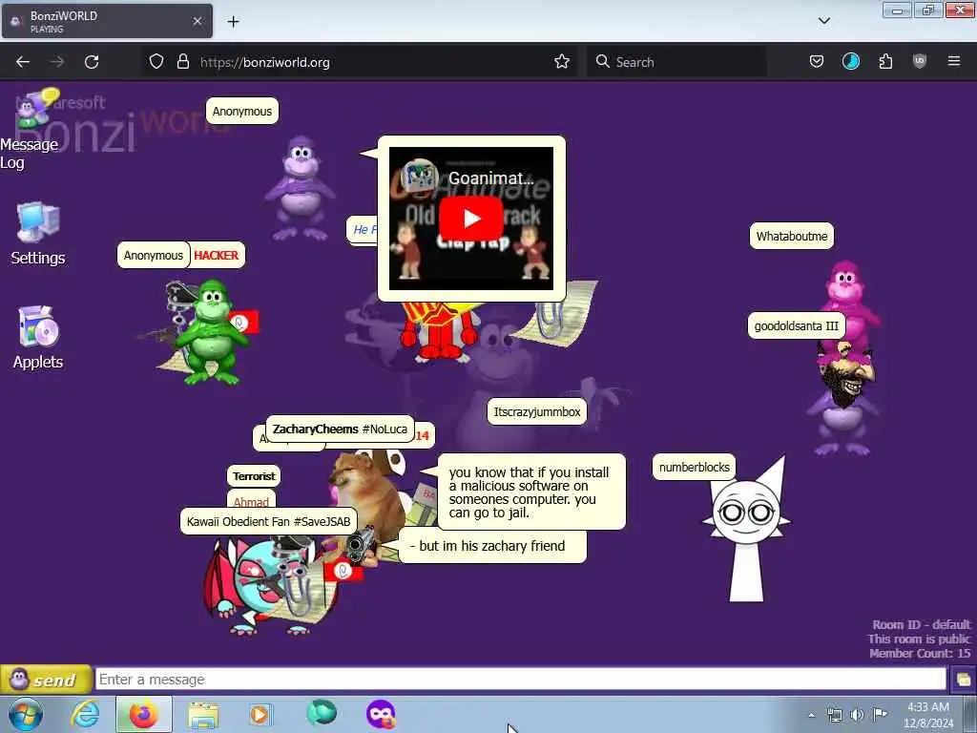Open the Extensions puzzle piece menu
This screenshot has height=733, width=977.
pos(885,62)
